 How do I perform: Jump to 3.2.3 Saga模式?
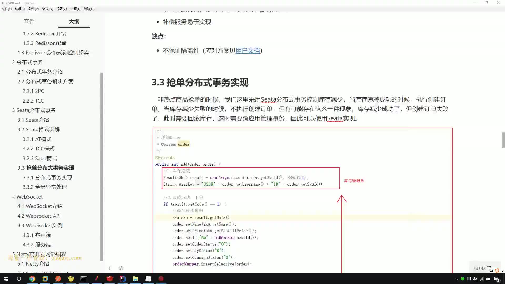point(40,158)
